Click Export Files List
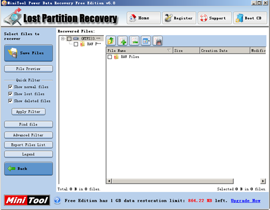The height and width of the screenshot is (210, 270). click(x=28, y=145)
